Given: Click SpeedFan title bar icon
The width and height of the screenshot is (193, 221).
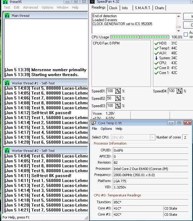Looking at the screenshot, I should coord(92,2).
